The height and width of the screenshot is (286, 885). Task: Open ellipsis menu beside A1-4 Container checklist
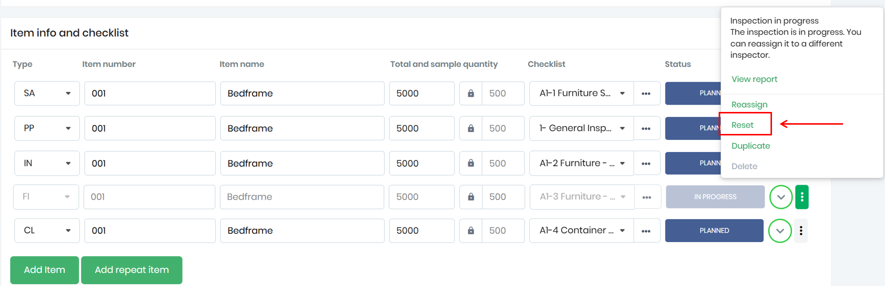(x=646, y=231)
